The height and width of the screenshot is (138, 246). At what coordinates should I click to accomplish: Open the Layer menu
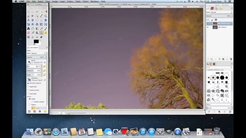point(62,2)
